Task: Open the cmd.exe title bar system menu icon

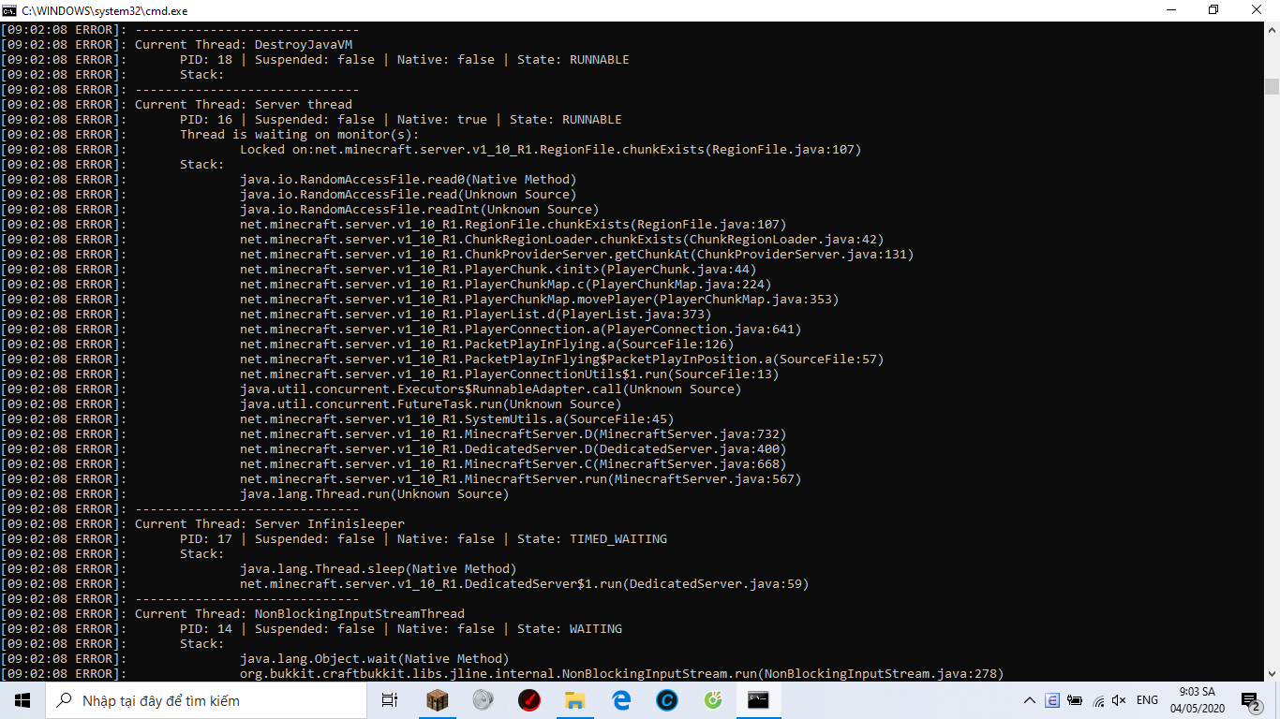Action: click(9, 10)
